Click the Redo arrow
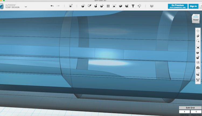The height and width of the screenshot is (116, 202). pos(58,6)
